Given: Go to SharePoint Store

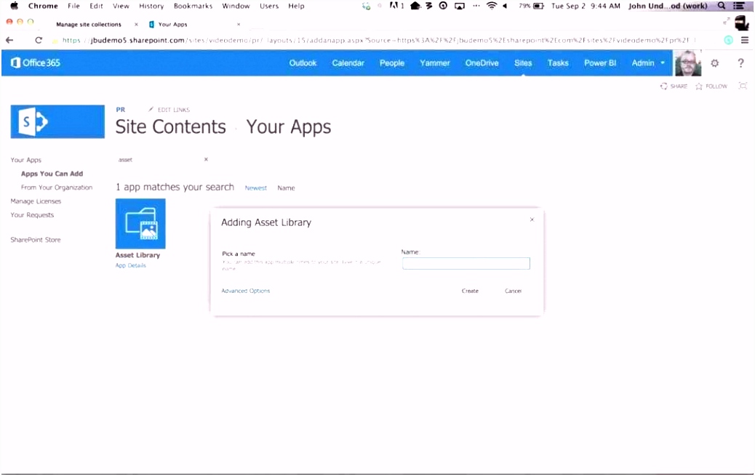Looking at the screenshot, I should click(36, 240).
